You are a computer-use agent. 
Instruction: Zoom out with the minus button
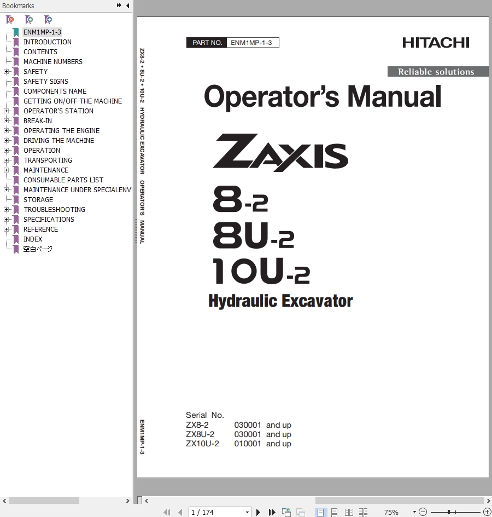click(423, 512)
